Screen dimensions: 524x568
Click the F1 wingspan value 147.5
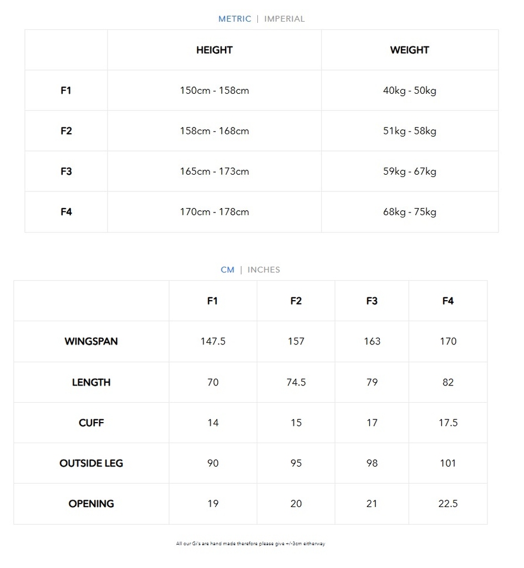[x=213, y=341]
